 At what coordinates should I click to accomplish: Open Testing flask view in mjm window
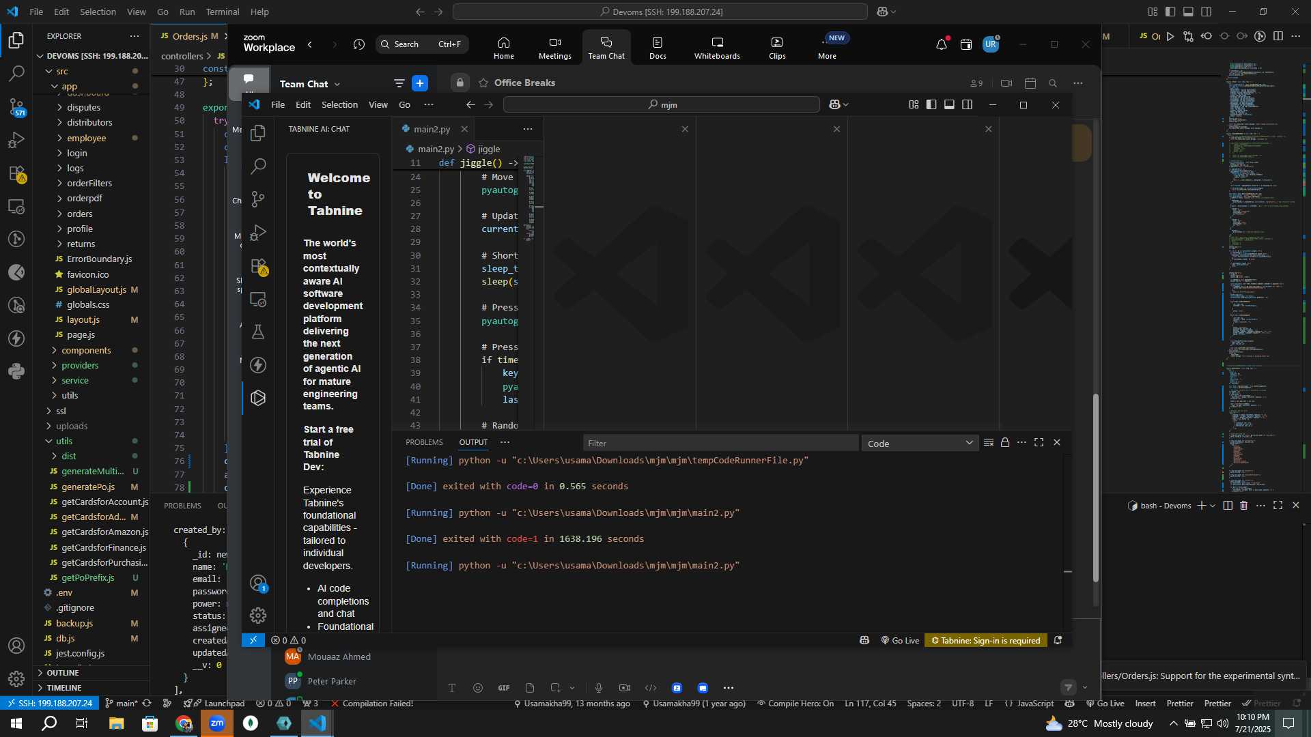tap(258, 332)
